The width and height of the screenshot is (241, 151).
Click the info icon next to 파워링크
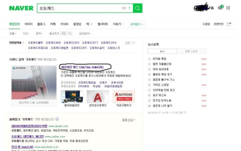coord(57,119)
